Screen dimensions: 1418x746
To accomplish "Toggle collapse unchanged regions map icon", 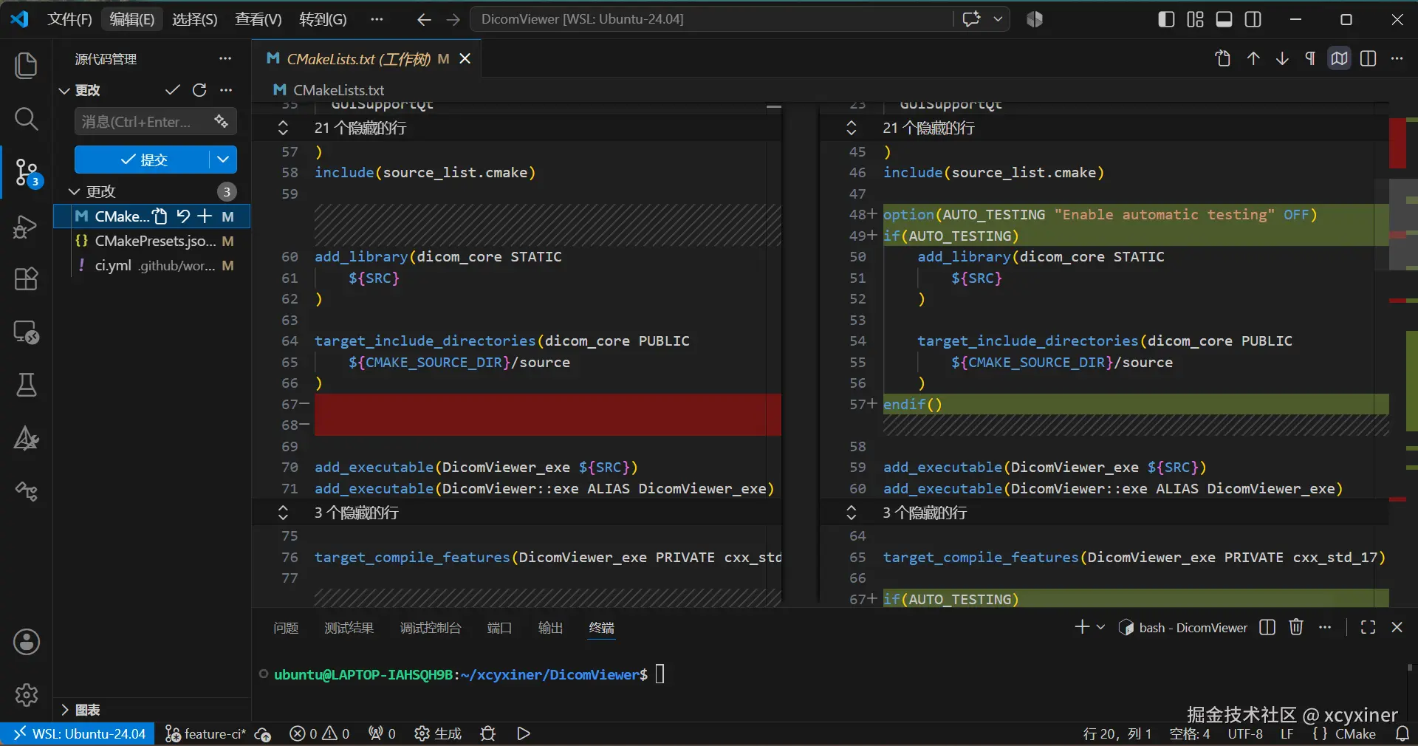I will point(1339,58).
